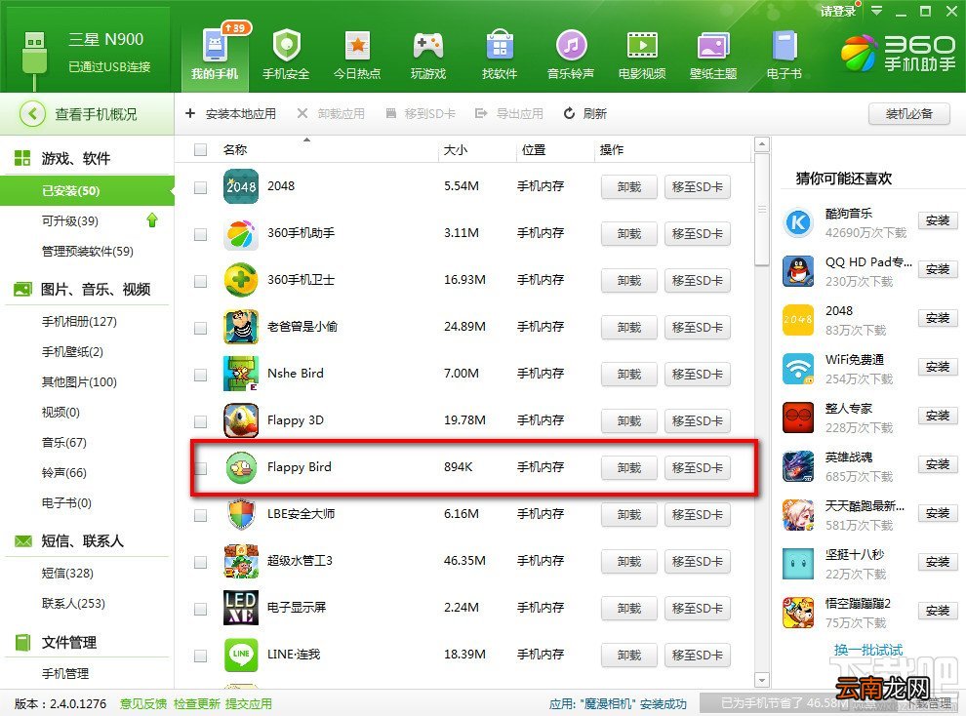Check the 360手机卫士 row checkbox
The image size is (966, 716).
(200, 281)
